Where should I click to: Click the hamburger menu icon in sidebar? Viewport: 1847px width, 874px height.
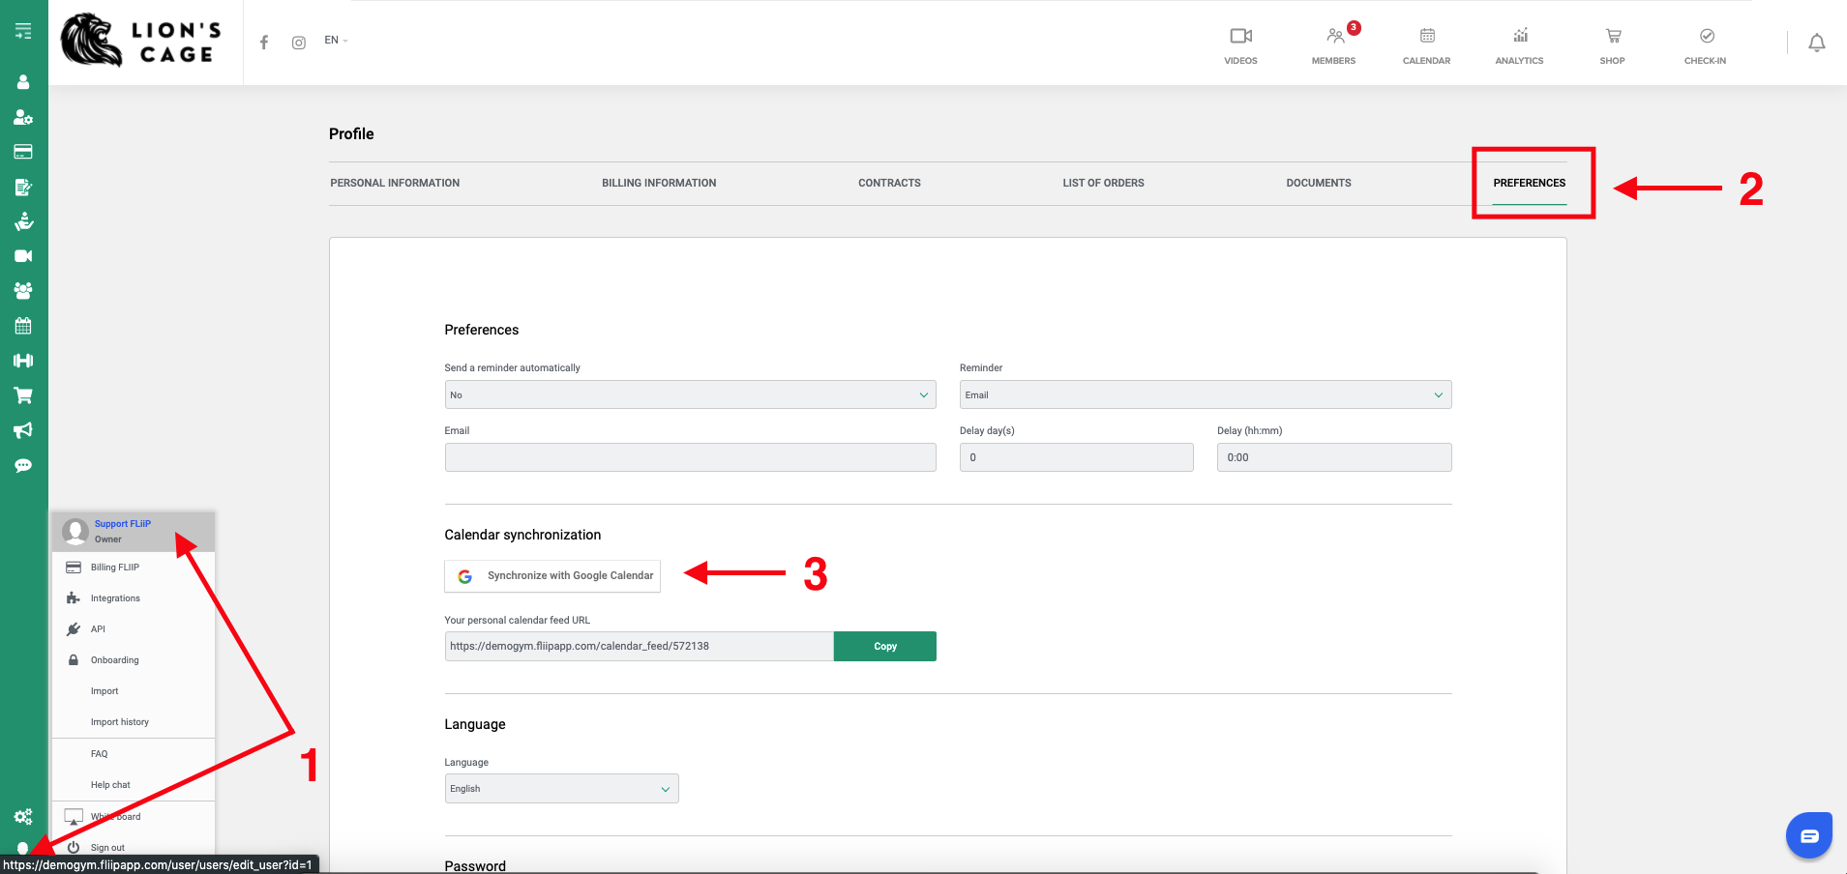(x=23, y=31)
